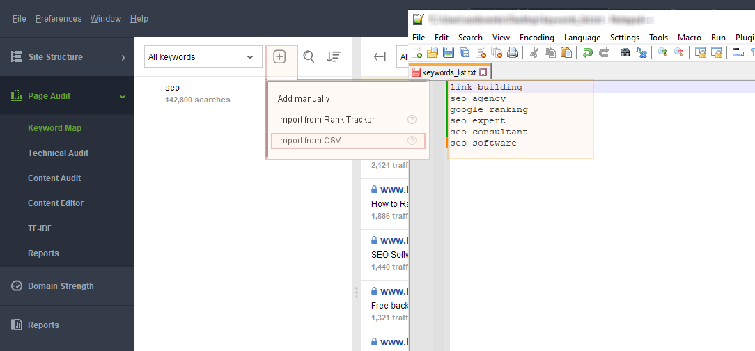Click the sort keywords icon
This screenshot has height=351, width=755.
(x=333, y=57)
